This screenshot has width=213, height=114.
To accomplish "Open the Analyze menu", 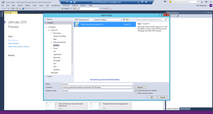I will 75,5.
